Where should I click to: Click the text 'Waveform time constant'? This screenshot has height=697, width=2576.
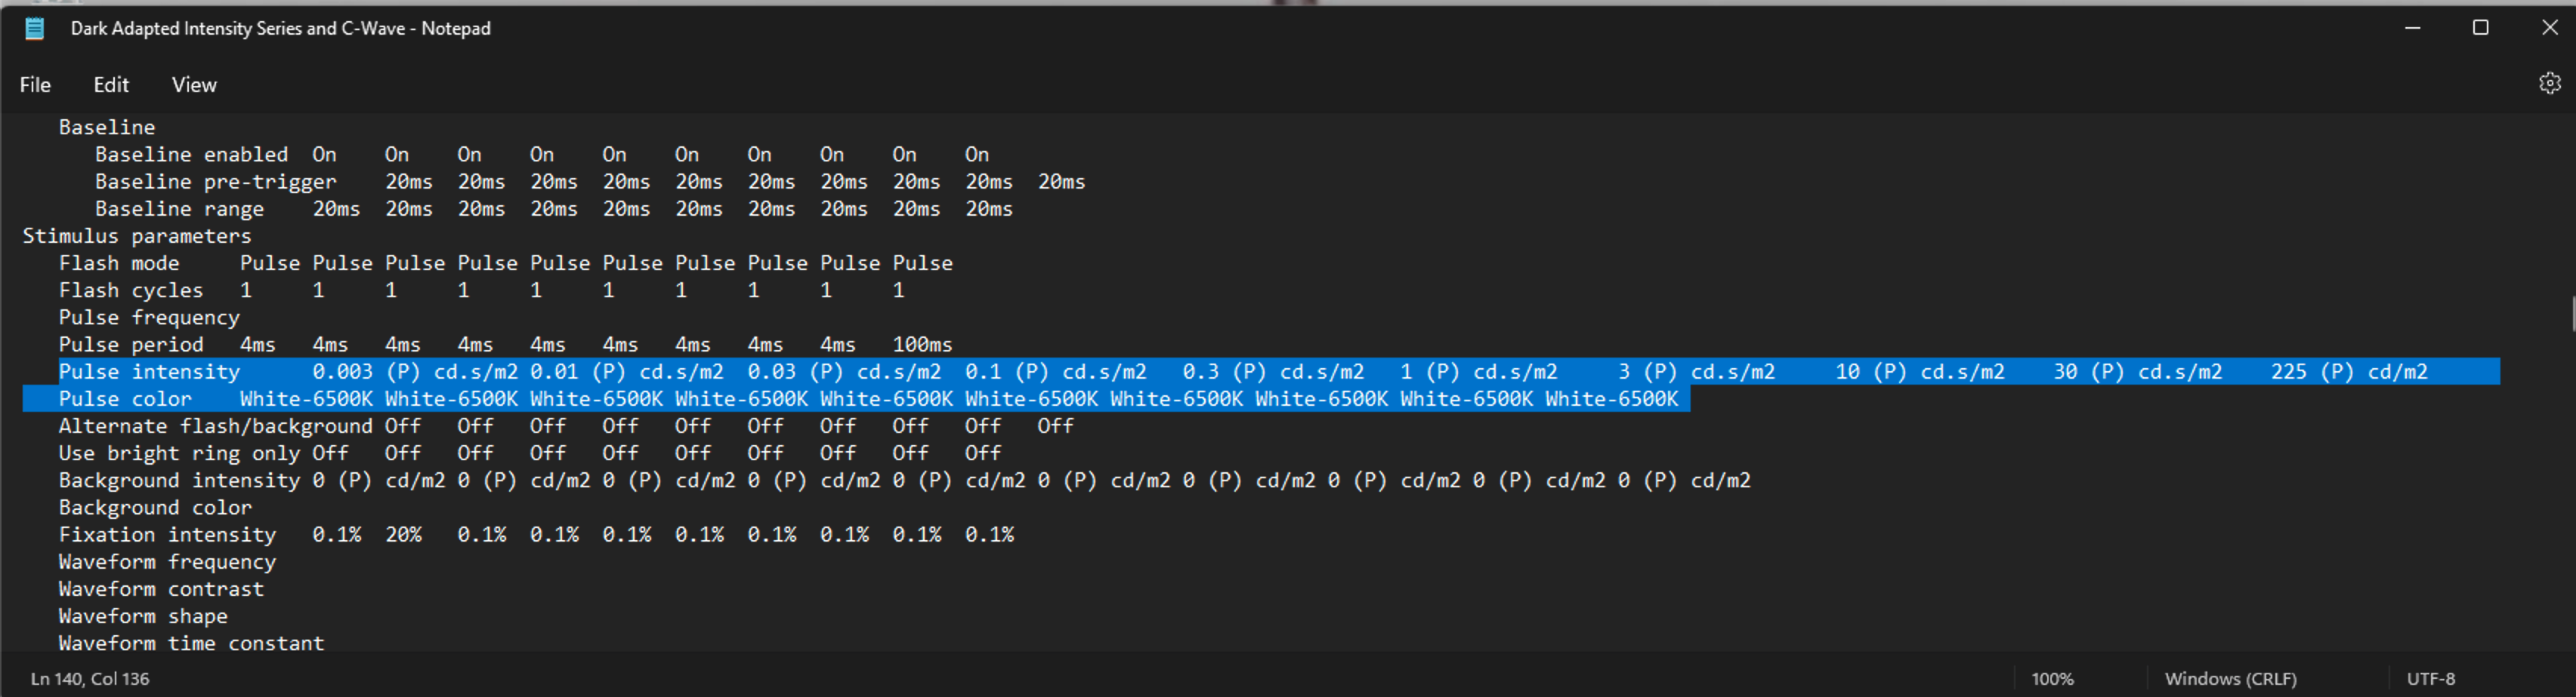point(191,643)
